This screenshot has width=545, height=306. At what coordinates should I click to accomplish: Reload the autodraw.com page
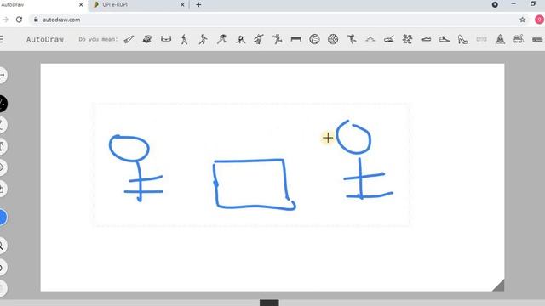coord(19,20)
